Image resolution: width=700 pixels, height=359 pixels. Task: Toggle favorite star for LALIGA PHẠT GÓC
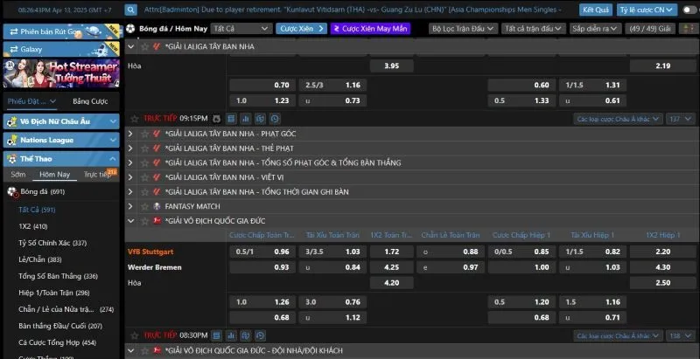(143, 134)
